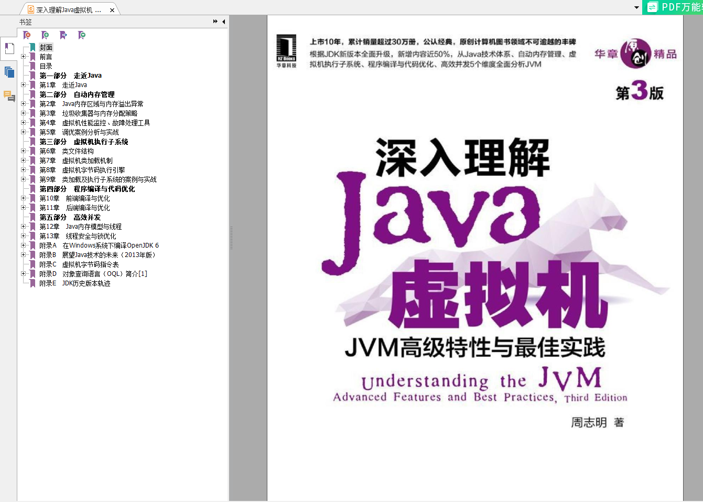
Task: Expand the 附录D bookmark node
Action: tap(23, 274)
